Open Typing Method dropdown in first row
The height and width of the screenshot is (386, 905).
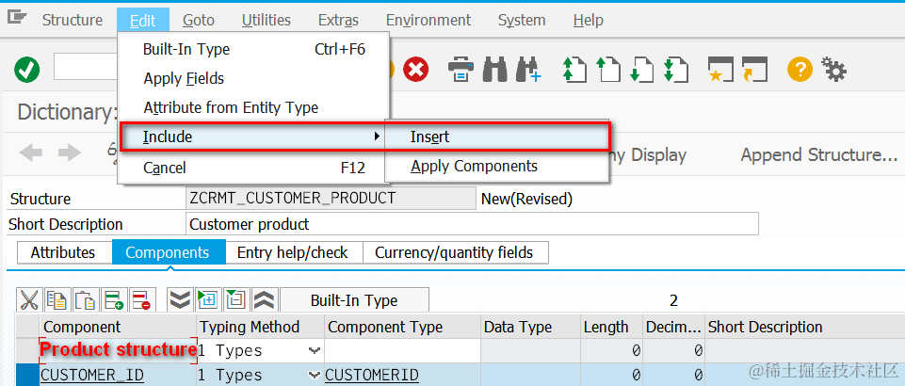coord(314,351)
